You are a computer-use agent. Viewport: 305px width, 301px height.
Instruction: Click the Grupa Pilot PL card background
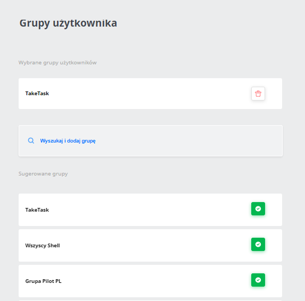(x=150, y=281)
